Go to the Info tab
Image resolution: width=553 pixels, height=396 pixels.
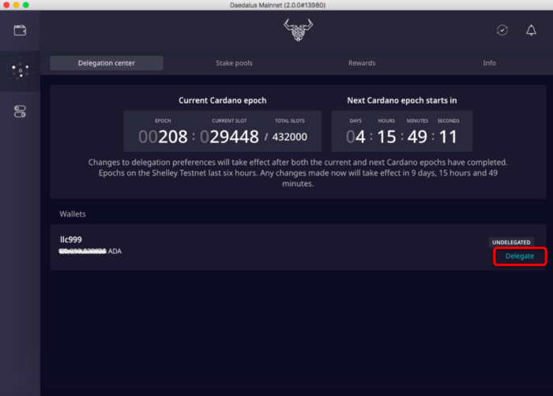coord(490,63)
